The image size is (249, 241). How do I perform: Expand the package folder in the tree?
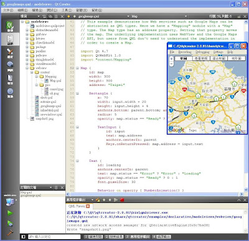(x=27, y=47)
